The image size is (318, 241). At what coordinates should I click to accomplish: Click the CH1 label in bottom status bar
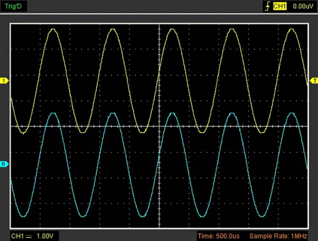pyautogui.click(x=18, y=236)
